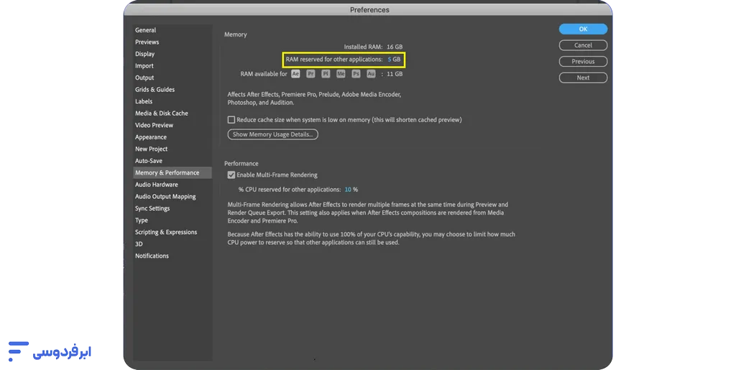Switch to Audio Hardware preferences

156,185
